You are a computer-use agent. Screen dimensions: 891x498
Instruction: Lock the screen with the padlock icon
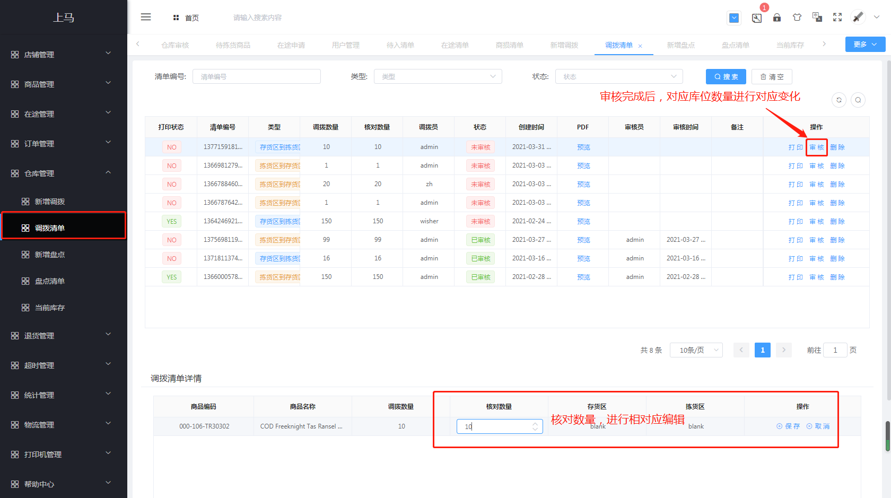click(777, 18)
